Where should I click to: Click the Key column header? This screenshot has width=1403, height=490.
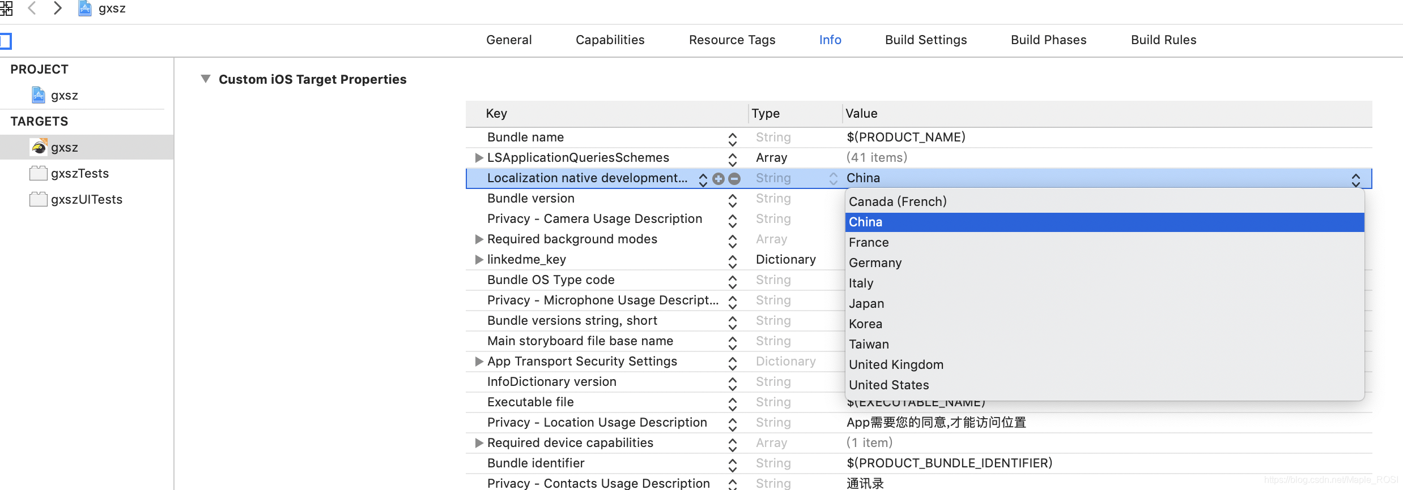click(496, 113)
